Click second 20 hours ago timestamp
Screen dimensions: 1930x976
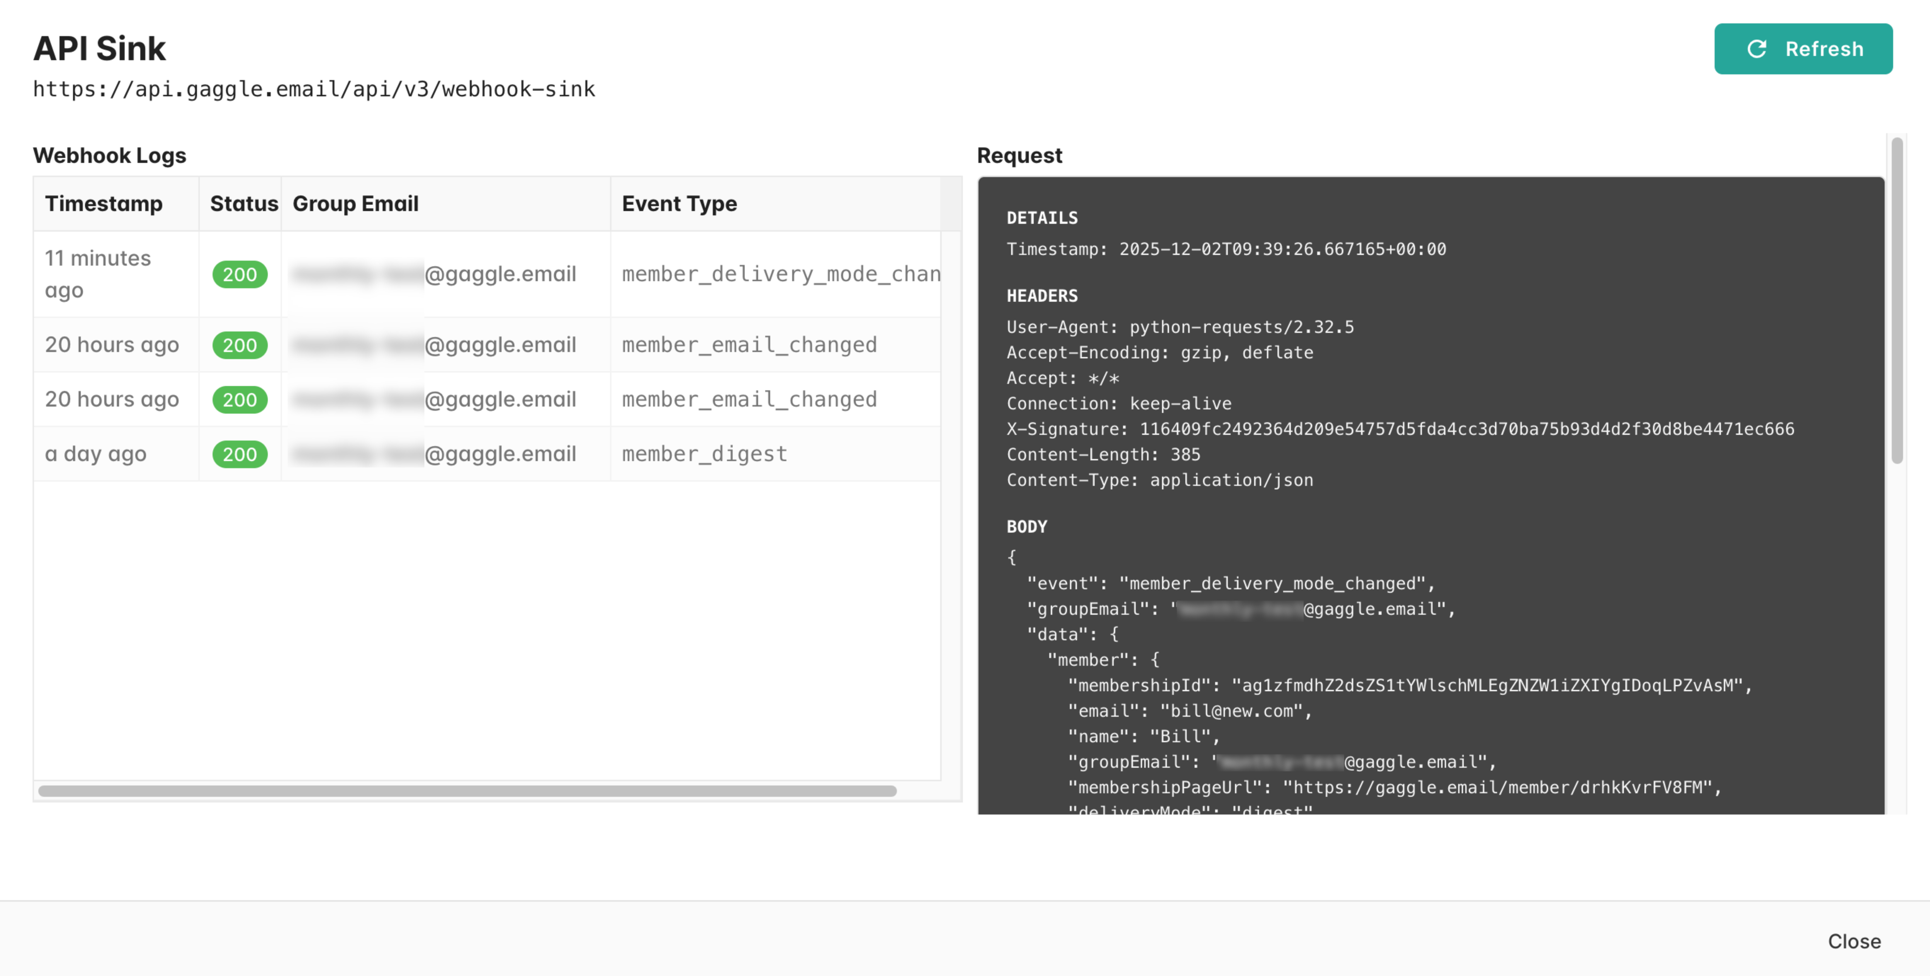(112, 399)
